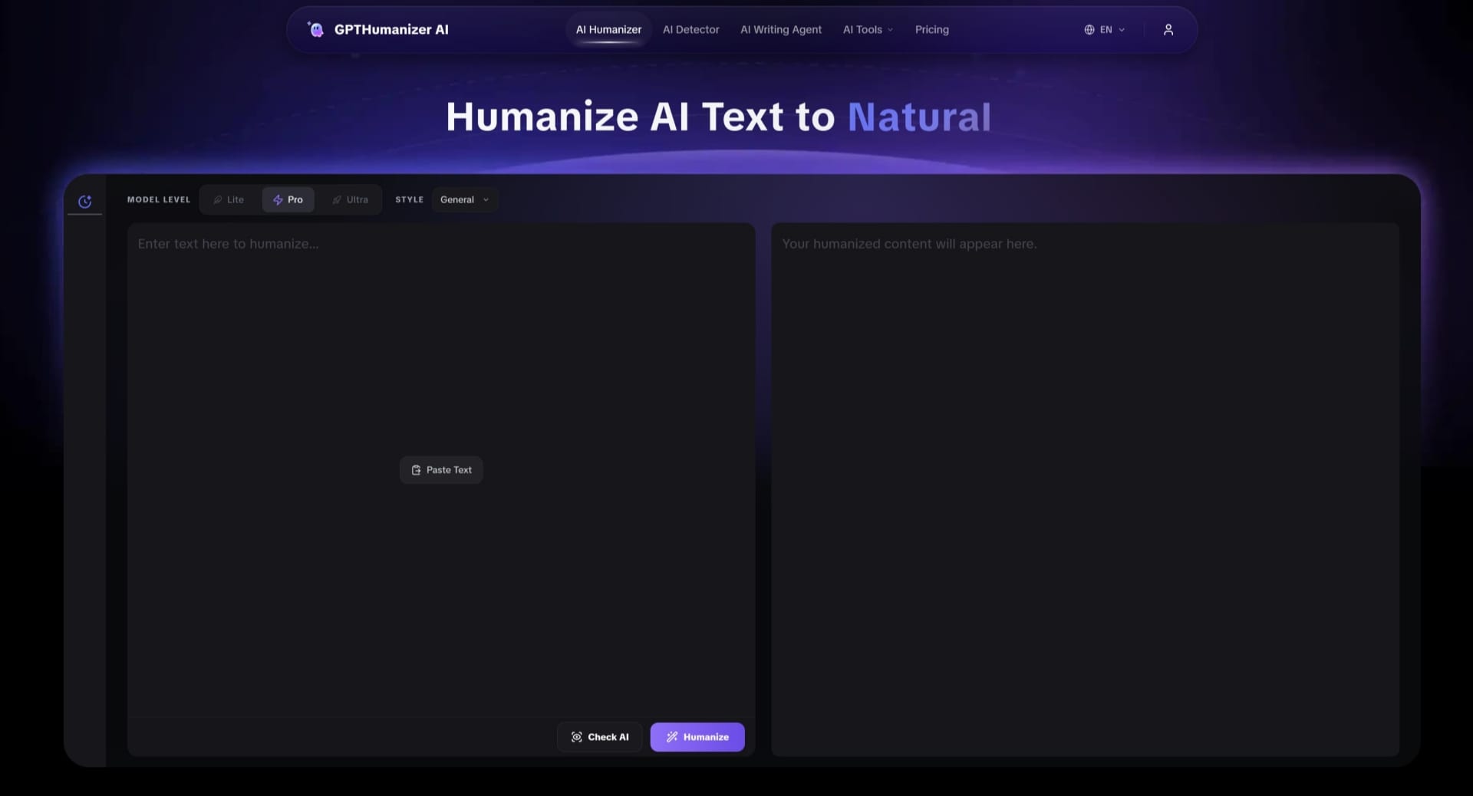Select the Lite model level

click(228, 199)
